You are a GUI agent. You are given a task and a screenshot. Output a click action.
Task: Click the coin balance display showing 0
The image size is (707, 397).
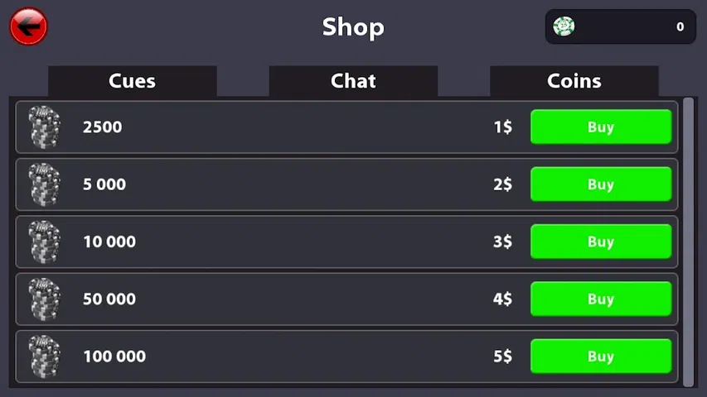pyautogui.click(x=620, y=26)
